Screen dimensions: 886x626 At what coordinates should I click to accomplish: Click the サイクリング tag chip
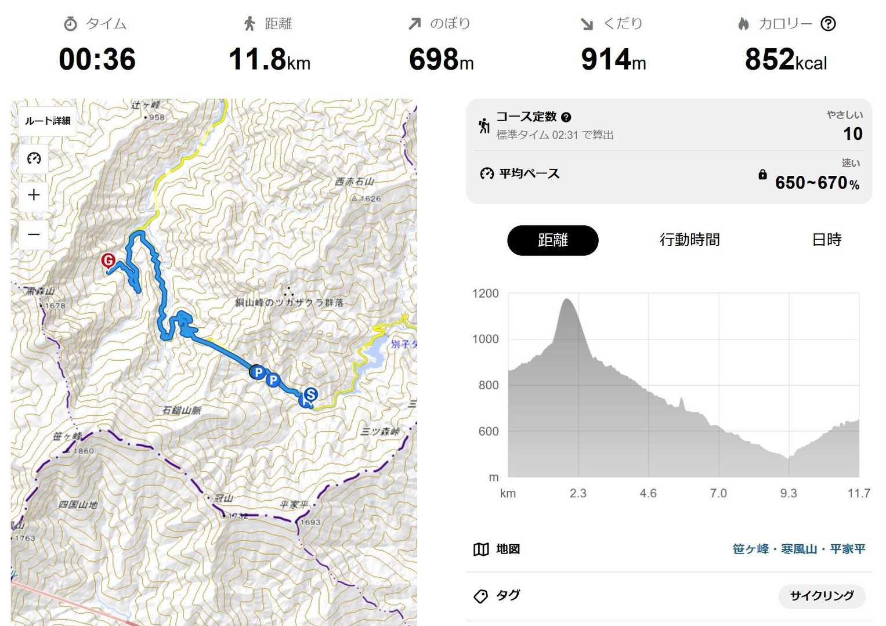(822, 596)
